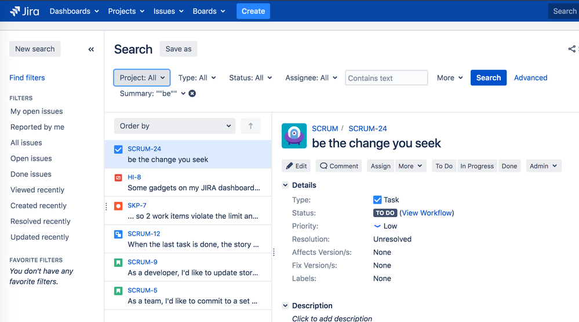
Task: Open issue SKP-7 link in list
Action: [x=137, y=205]
